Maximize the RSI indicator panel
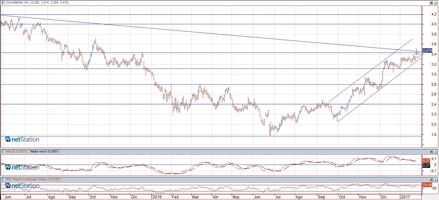This screenshot has height=200, width=439. click(x=431, y=180)
